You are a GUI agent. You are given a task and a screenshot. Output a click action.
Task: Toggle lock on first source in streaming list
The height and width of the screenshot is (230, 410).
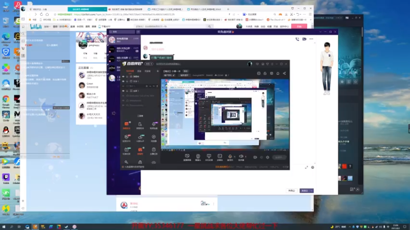[x=127, y=77]
